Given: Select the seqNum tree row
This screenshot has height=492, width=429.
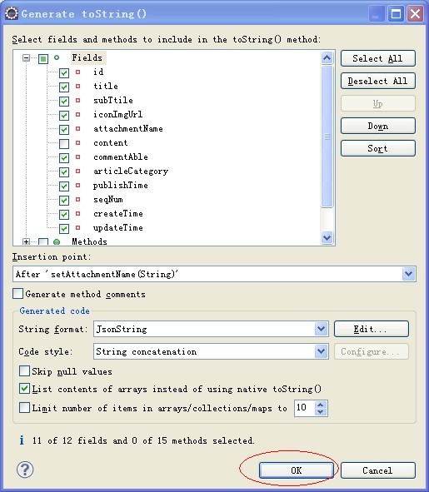Looking at the screenshot, I should [108, 199].
